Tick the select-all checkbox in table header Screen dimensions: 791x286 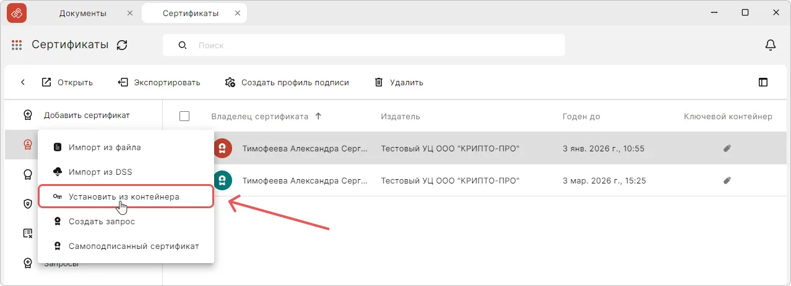pyautogui.click(x=184, y=116)
